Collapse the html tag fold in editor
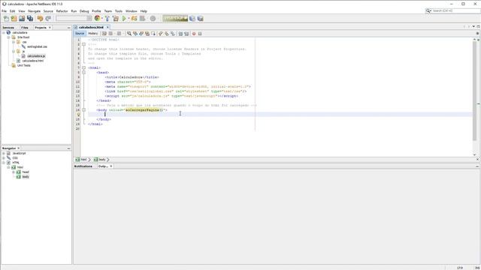481x270 pixels. 83,67
